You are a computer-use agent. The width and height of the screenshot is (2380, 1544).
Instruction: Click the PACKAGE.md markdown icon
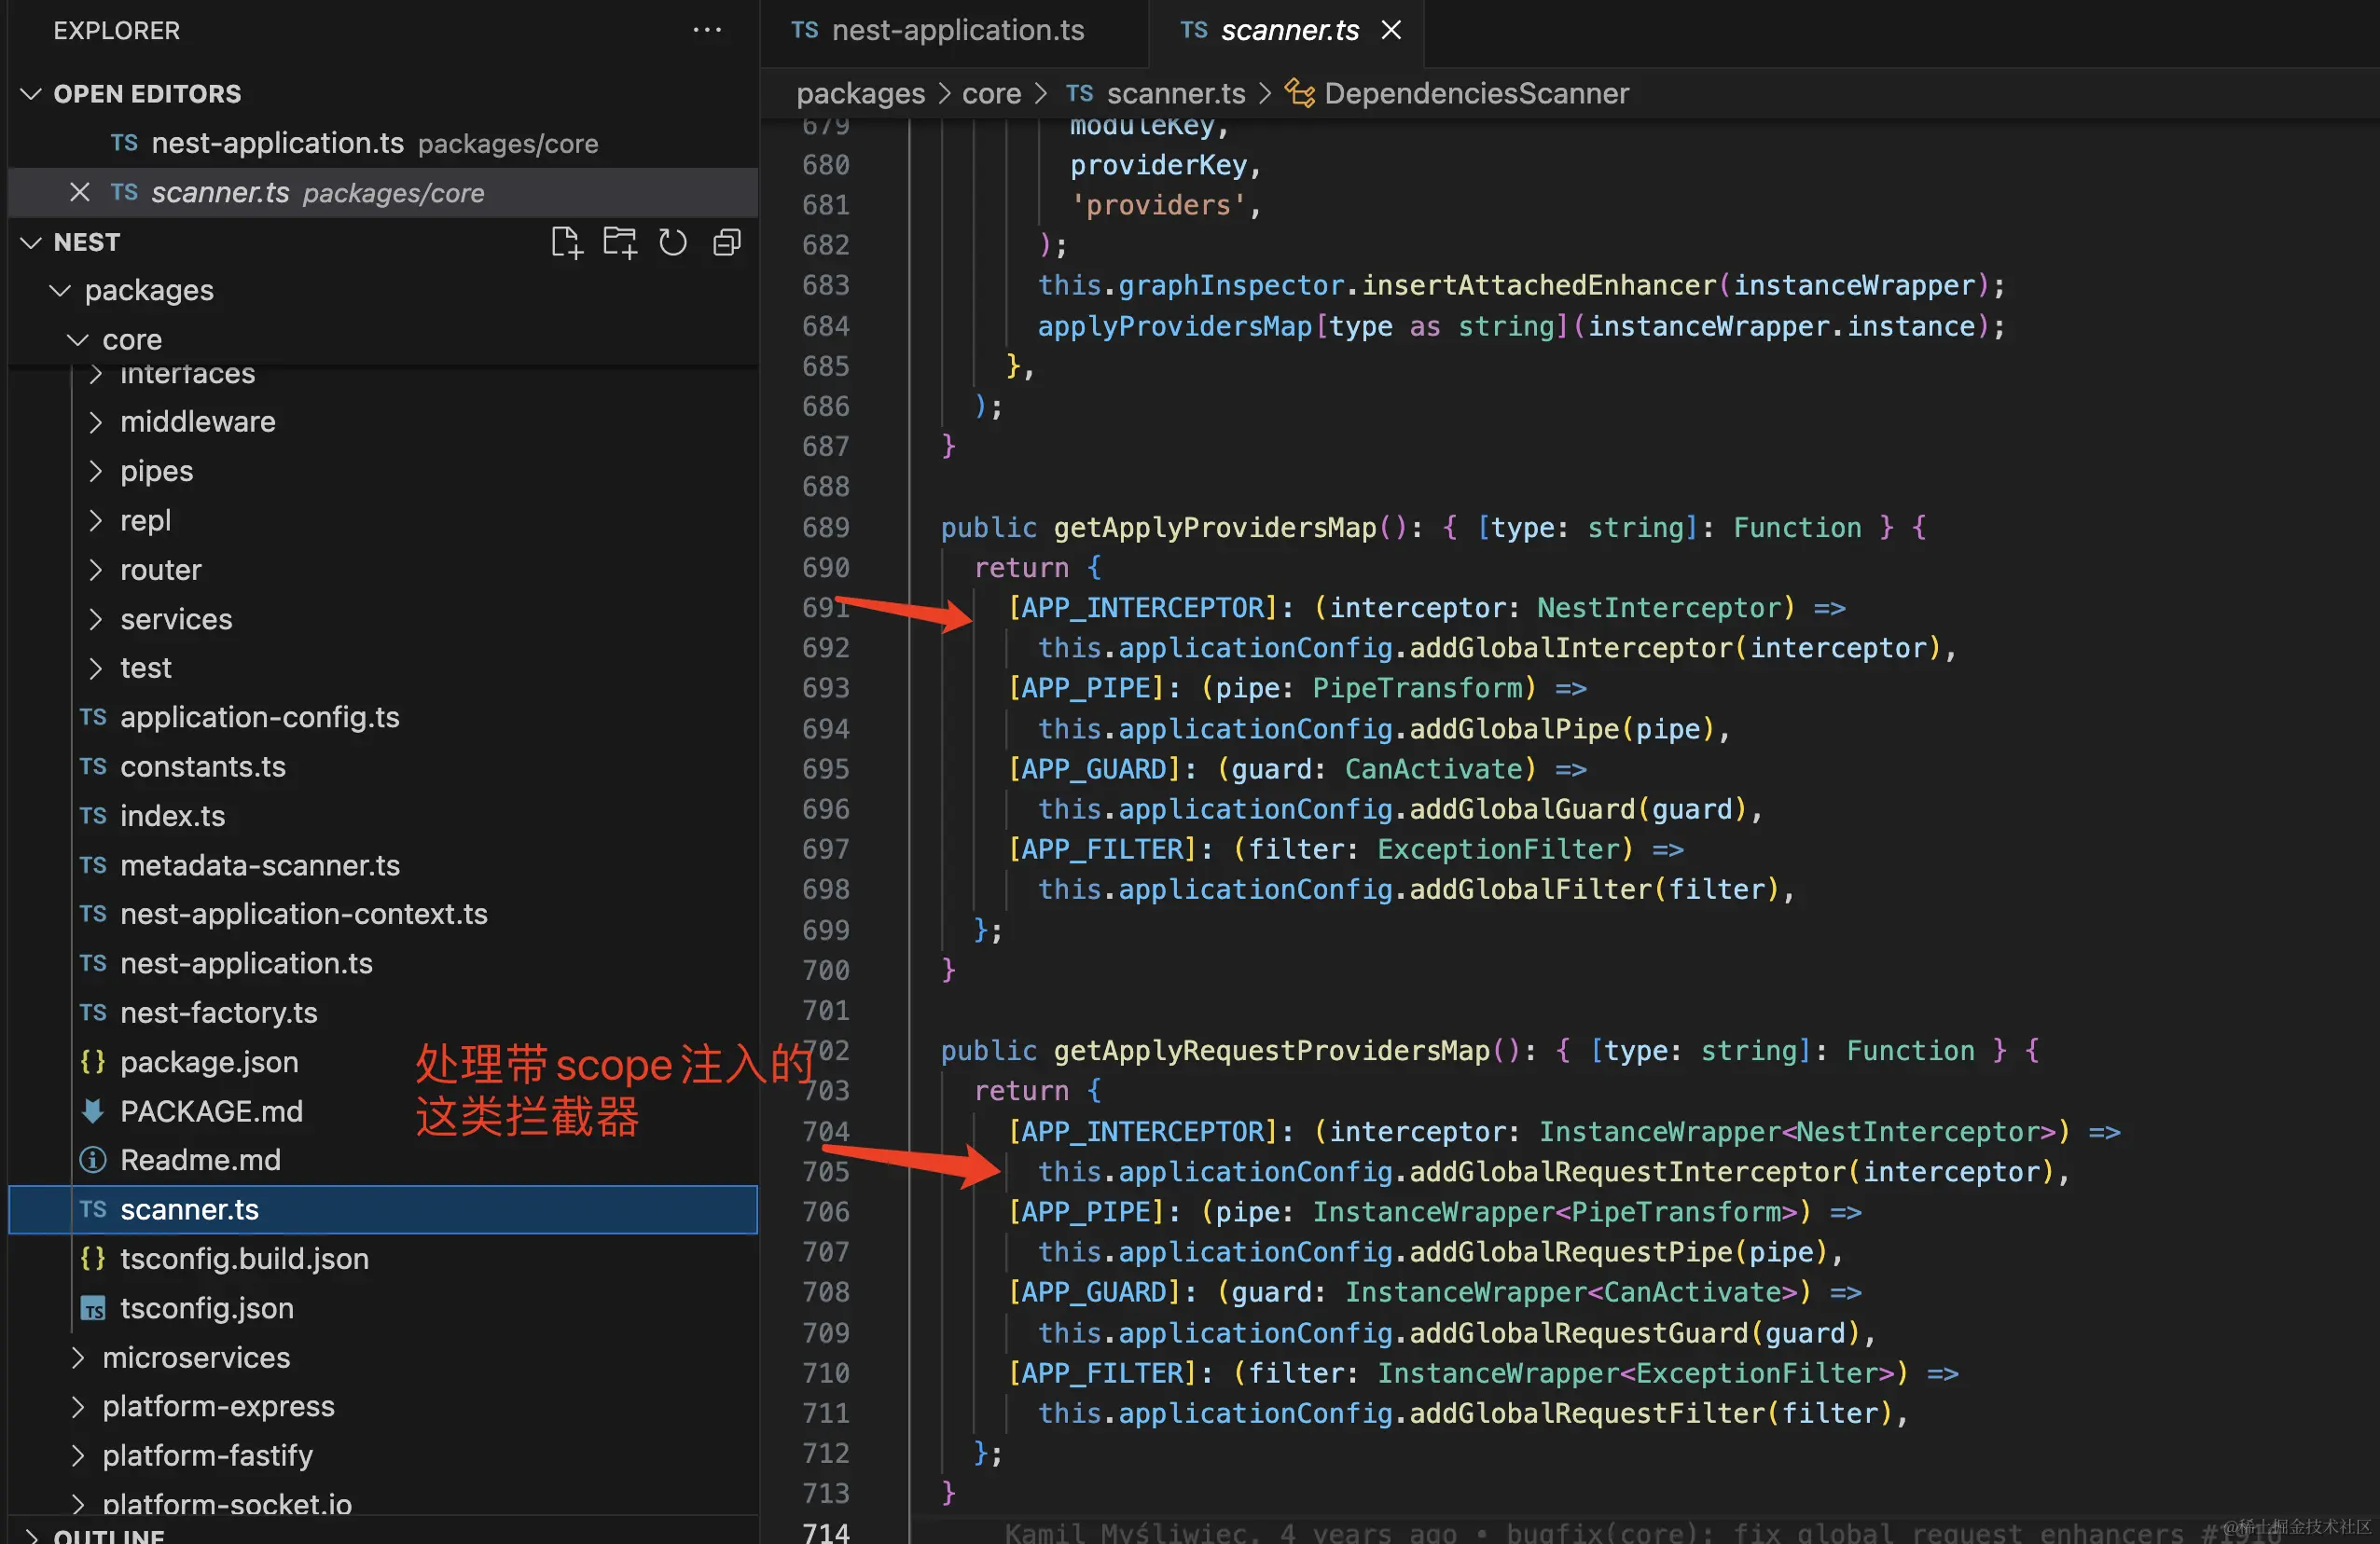pos(93,1110)
